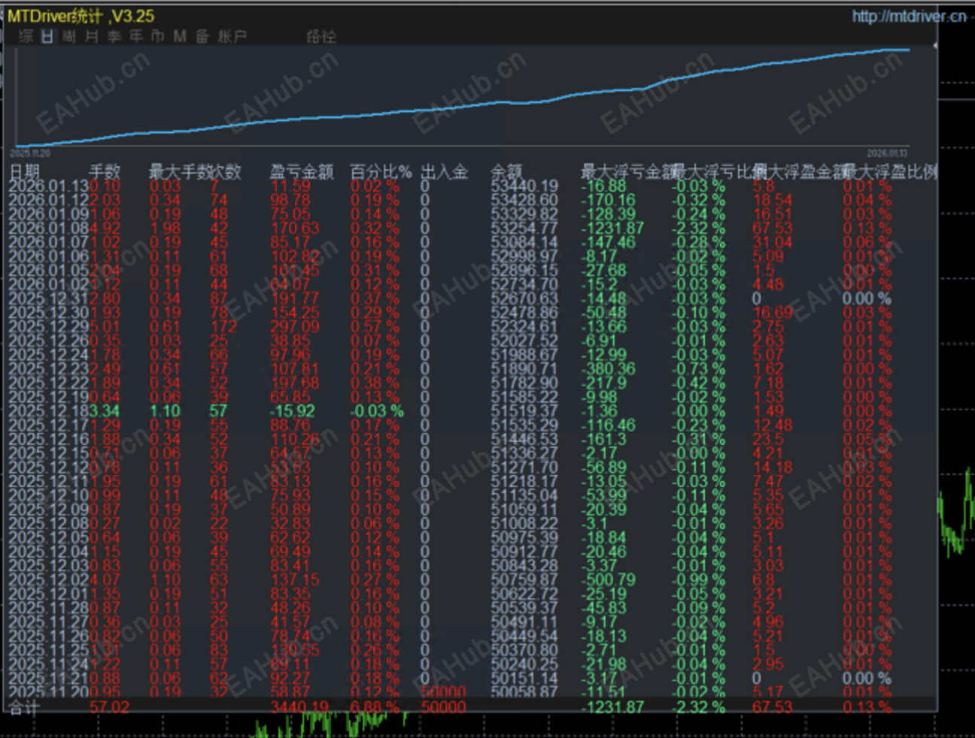Click the max floating loss -1231.87 on 2026.01.08
Image resolution: width=975 pixels, height=738 pixels.
[x=612, y=228]
